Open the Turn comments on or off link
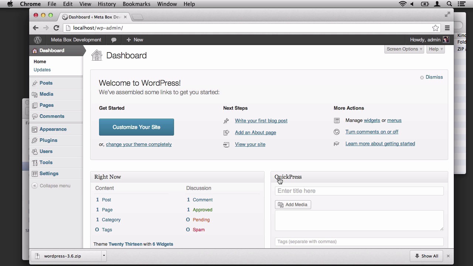473x266 pixels. pos(372,132)
